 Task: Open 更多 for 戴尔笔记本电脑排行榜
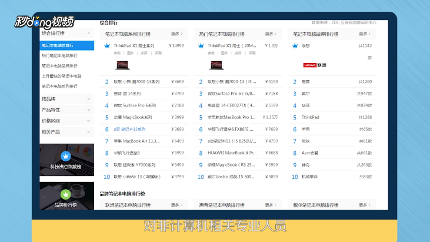[x=365, y=205]
